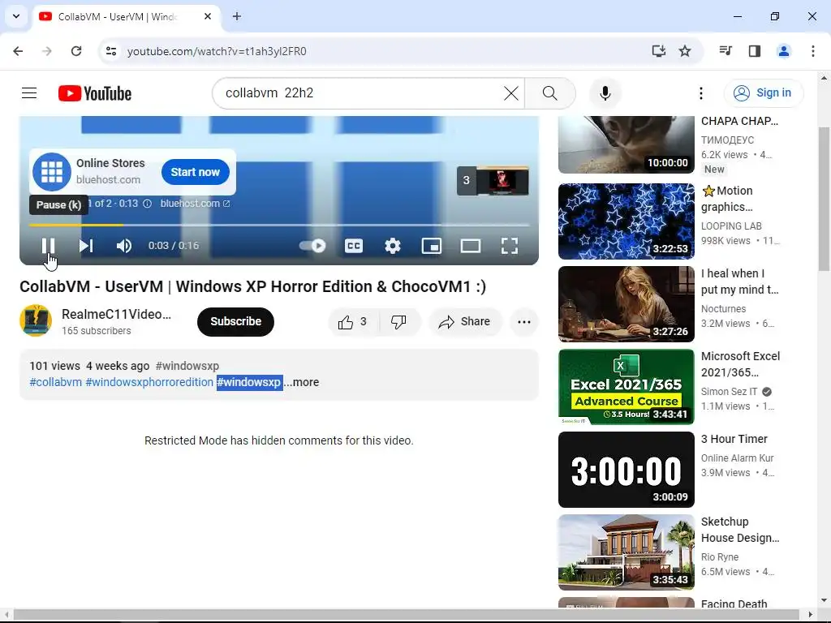Open ad info icon next to 0:13
The height and width of the screenshot is (623, 831).
148,204
